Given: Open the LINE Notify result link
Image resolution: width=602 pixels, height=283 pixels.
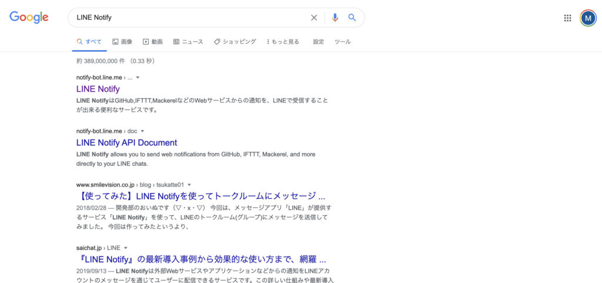Looking at the screenshot, I should (98, 89).
